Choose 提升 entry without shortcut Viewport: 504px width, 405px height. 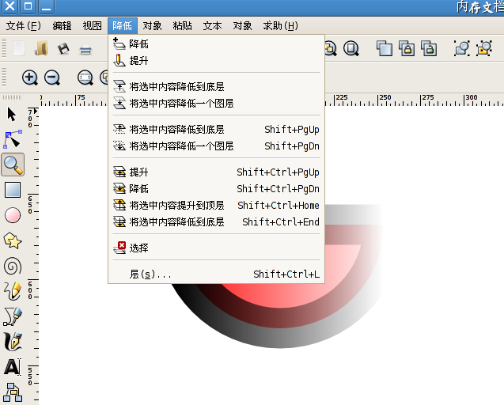[216, 61]
